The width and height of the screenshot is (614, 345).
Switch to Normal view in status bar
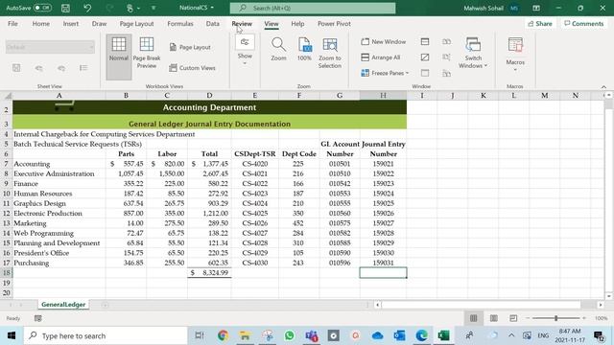coord(473,318)
